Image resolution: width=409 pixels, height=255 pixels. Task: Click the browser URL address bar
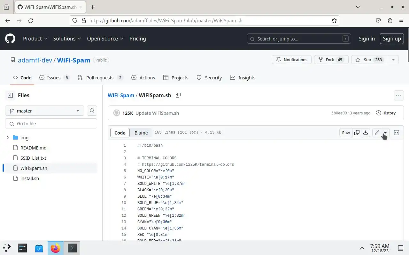[204, 20]
